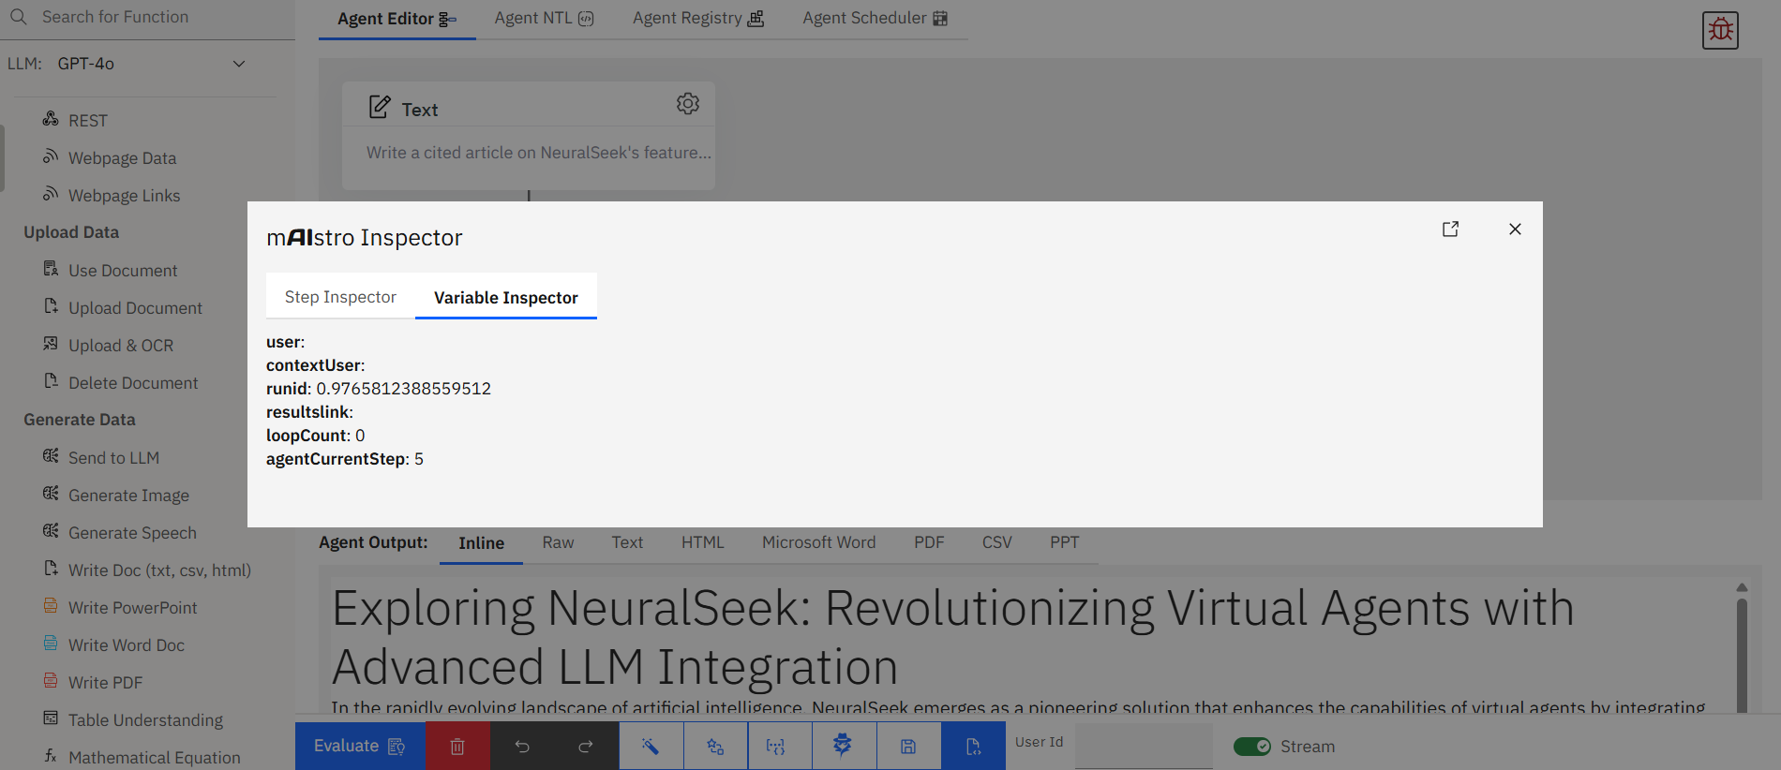Click the loopCount variable line
This screenshot has height=770, width=1781.
tap(316, 436)
